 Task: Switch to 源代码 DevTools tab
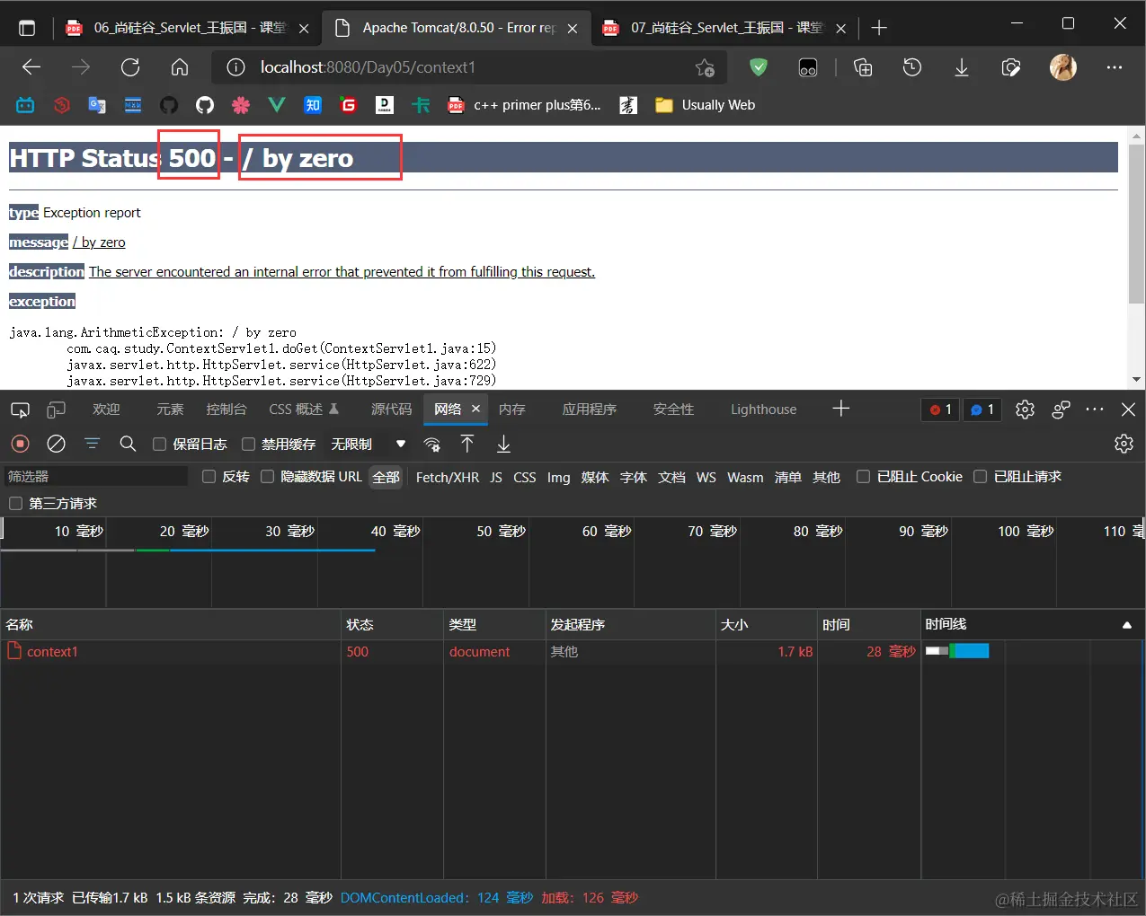pos(391,410)
